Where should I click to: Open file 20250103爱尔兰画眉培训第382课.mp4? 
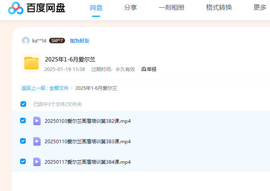coord(88,121)
